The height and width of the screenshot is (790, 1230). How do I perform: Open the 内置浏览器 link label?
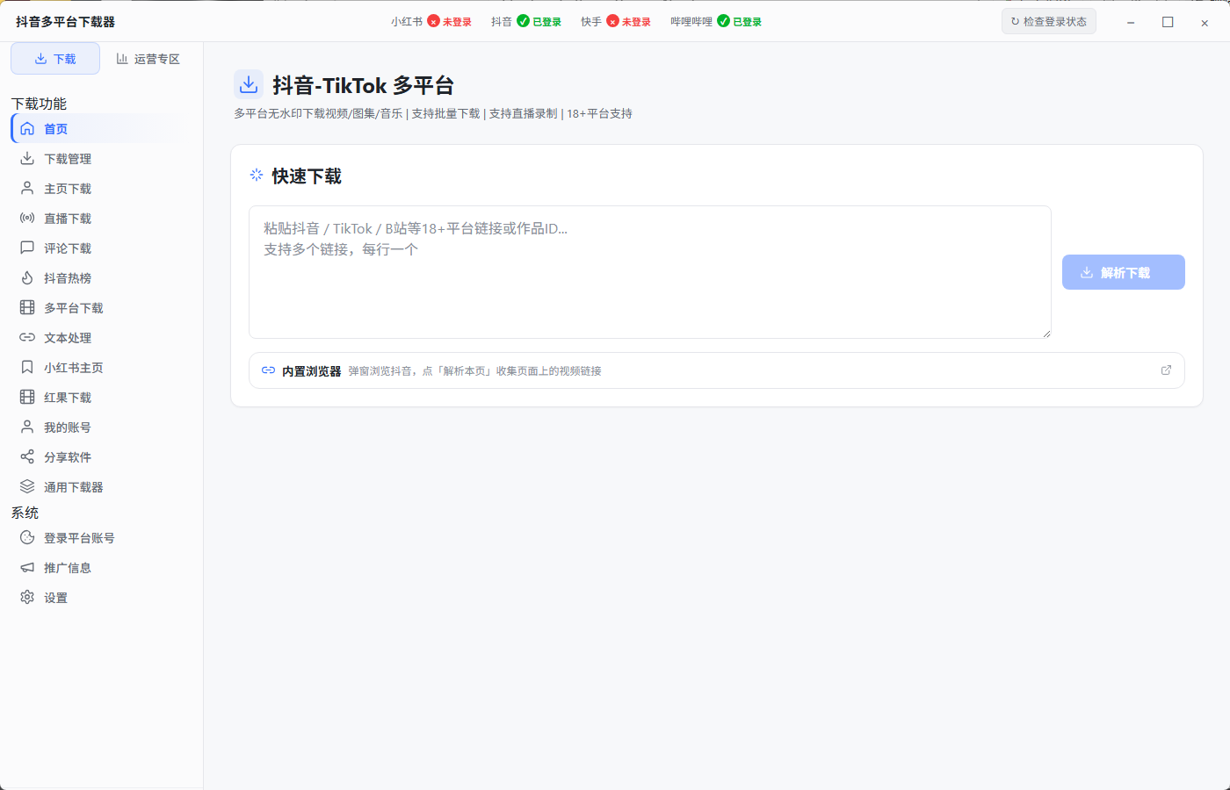[311, 371]
